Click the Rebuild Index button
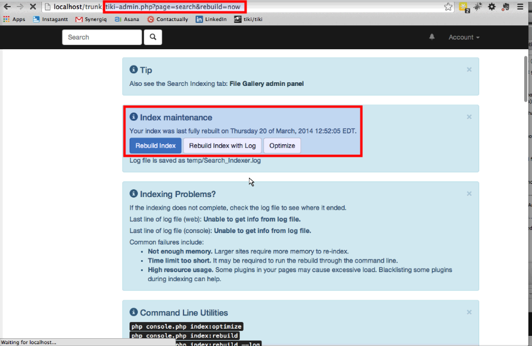 [x=155, y=145]
